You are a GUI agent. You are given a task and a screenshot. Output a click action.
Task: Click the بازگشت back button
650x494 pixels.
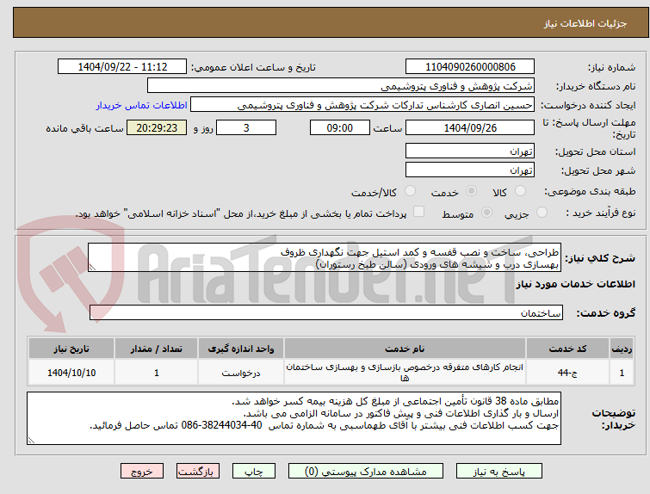click(x=198, y=472)
